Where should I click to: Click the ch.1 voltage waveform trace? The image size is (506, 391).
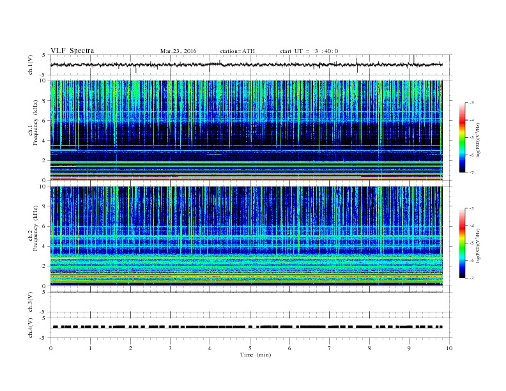pos(247,65)
